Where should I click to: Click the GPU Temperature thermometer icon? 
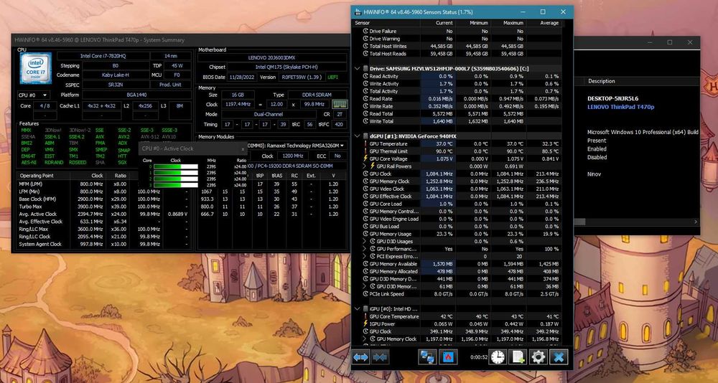coord(365,143)
